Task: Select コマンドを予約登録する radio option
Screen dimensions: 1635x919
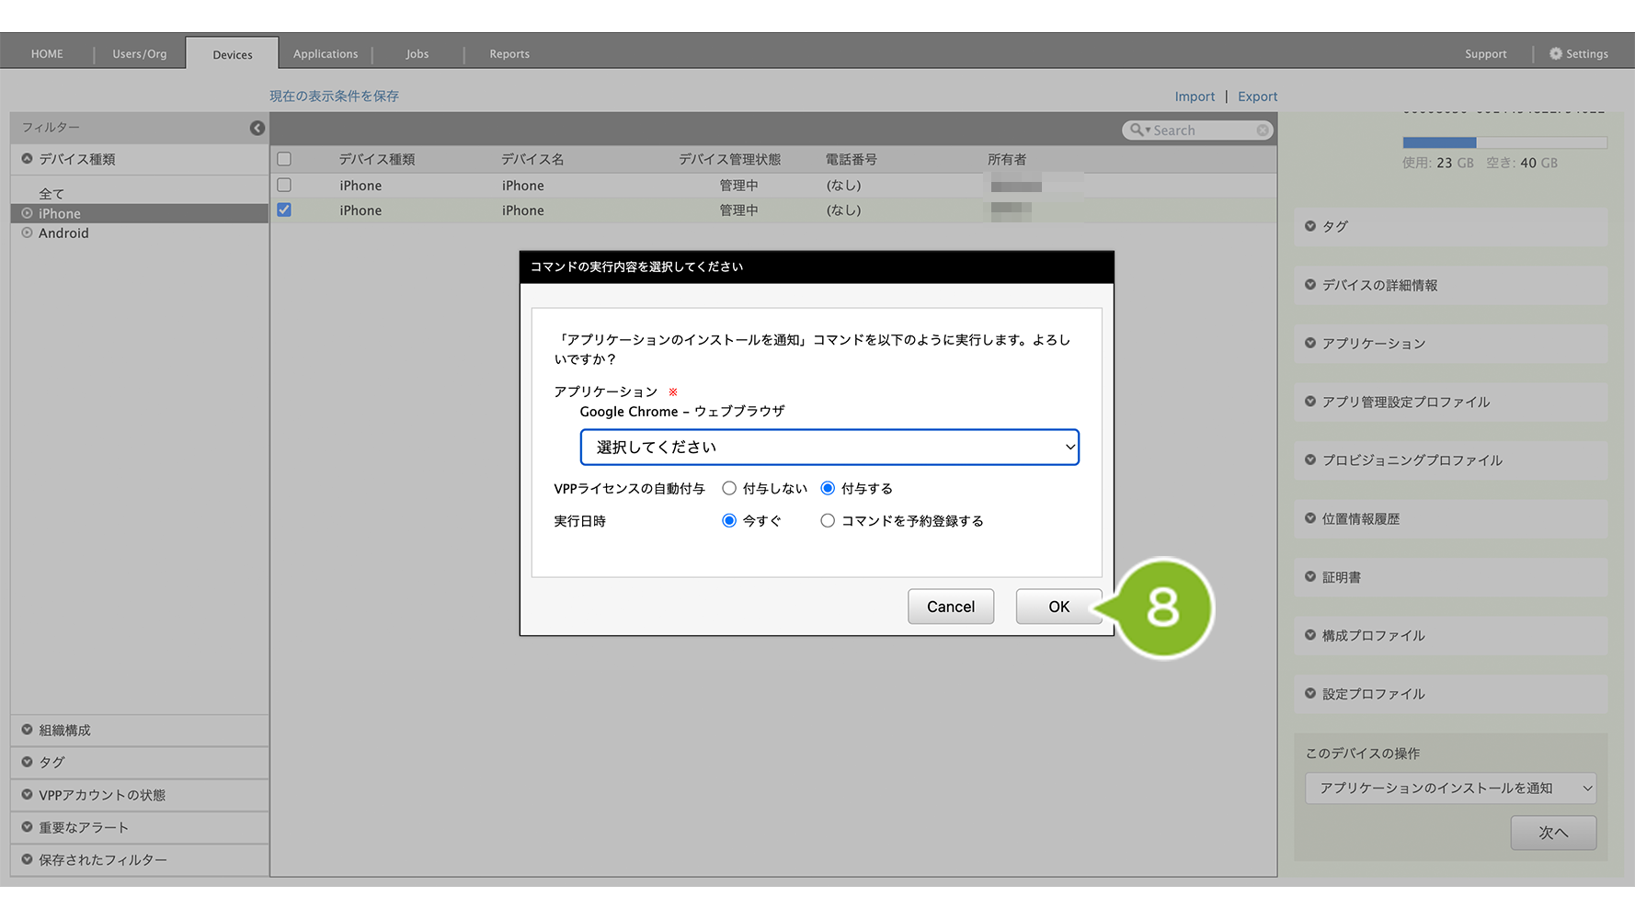Action: pyautogui.click(x=828, y=521)
